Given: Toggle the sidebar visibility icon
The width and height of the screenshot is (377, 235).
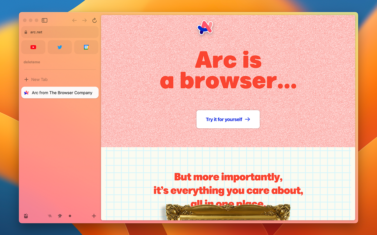Looking at the screenshot, I should [x=45, y=20].
